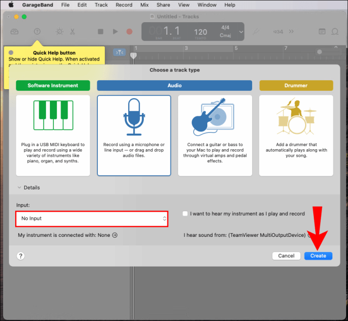The image size is (348, 321).
Task: Open the Note Pad icon
Action: [x=322, y=31]
